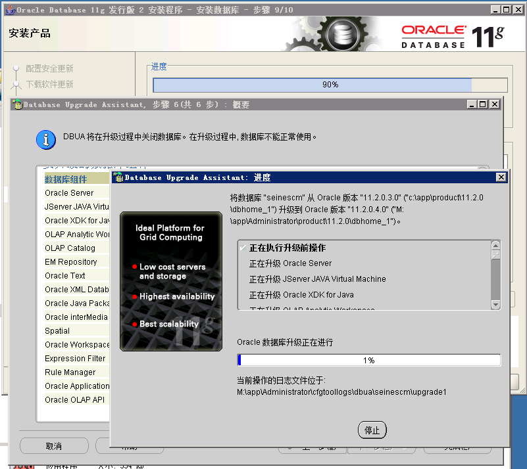Select 正在升级 Oracle Server step row

(x=364, y=263)
